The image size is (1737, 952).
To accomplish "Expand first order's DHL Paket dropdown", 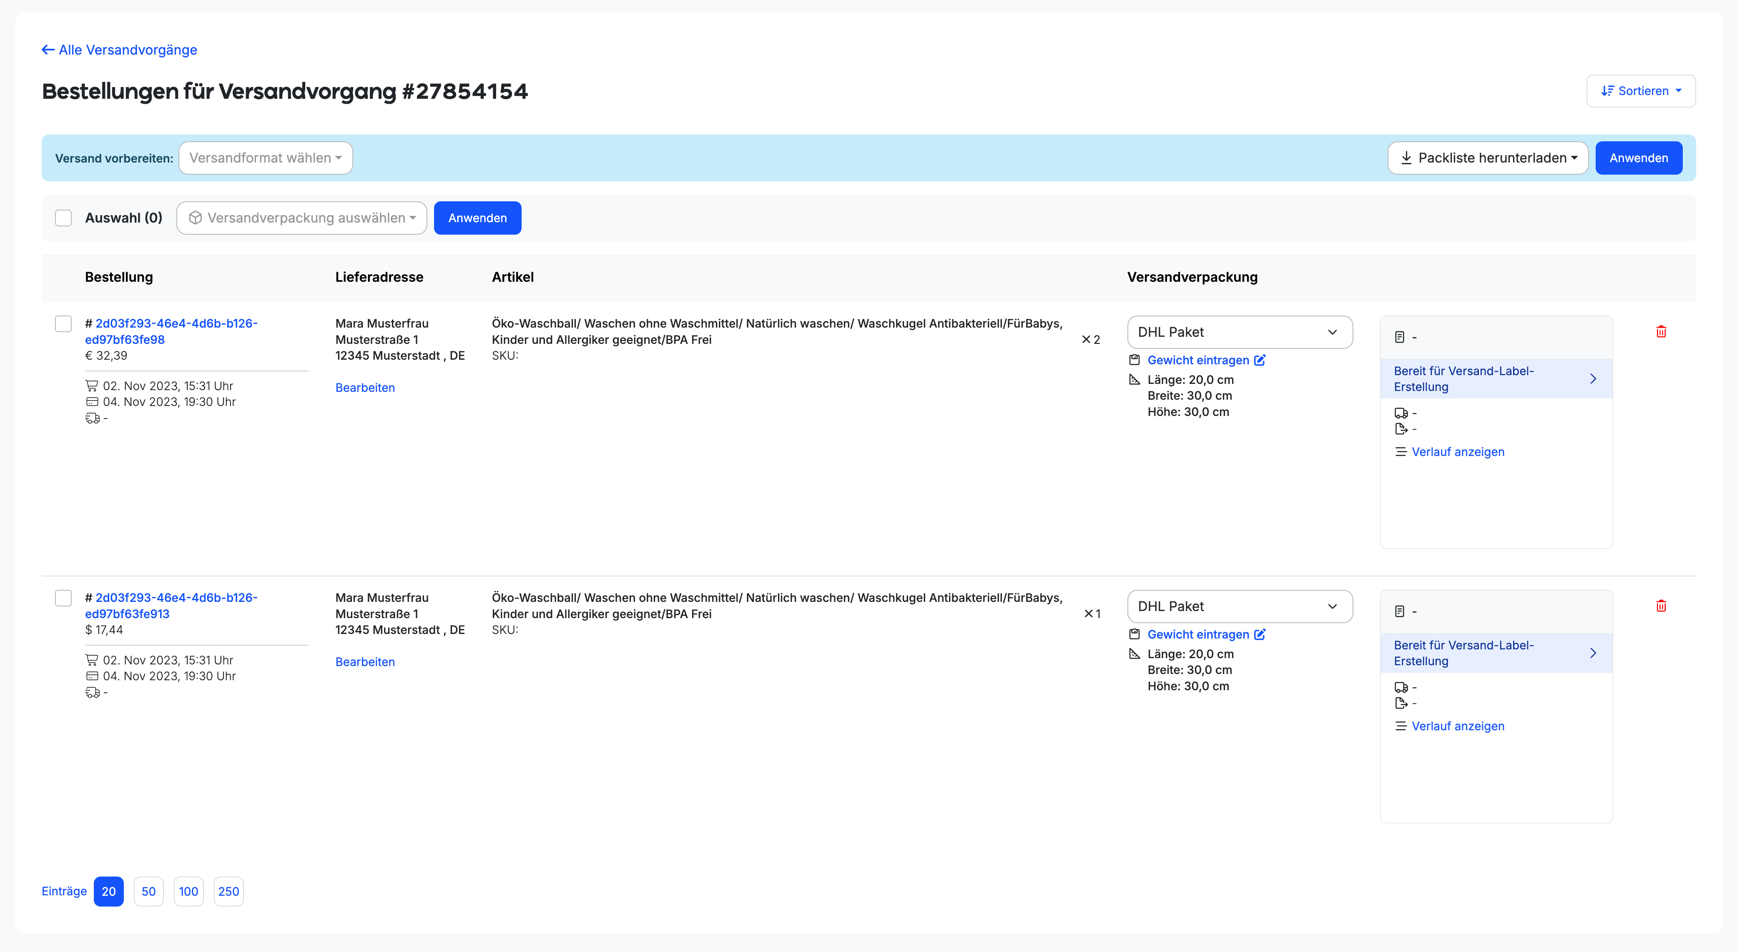I will click(x=1239, y=332).
